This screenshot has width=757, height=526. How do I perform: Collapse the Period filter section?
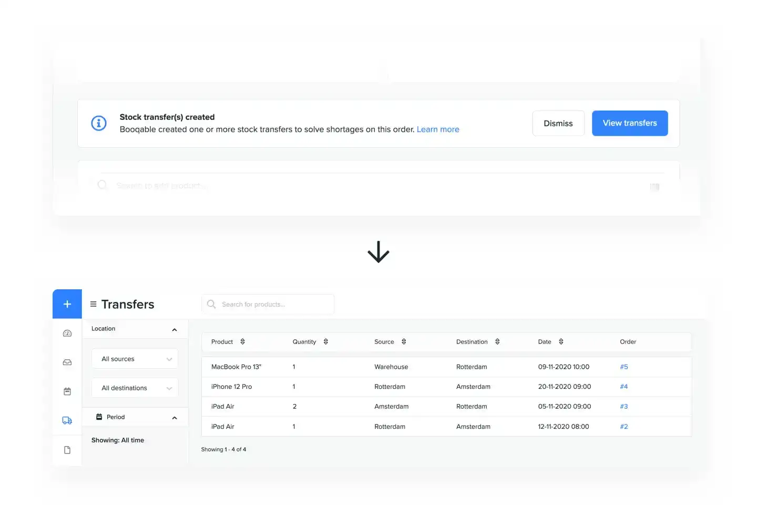point(174,417)
